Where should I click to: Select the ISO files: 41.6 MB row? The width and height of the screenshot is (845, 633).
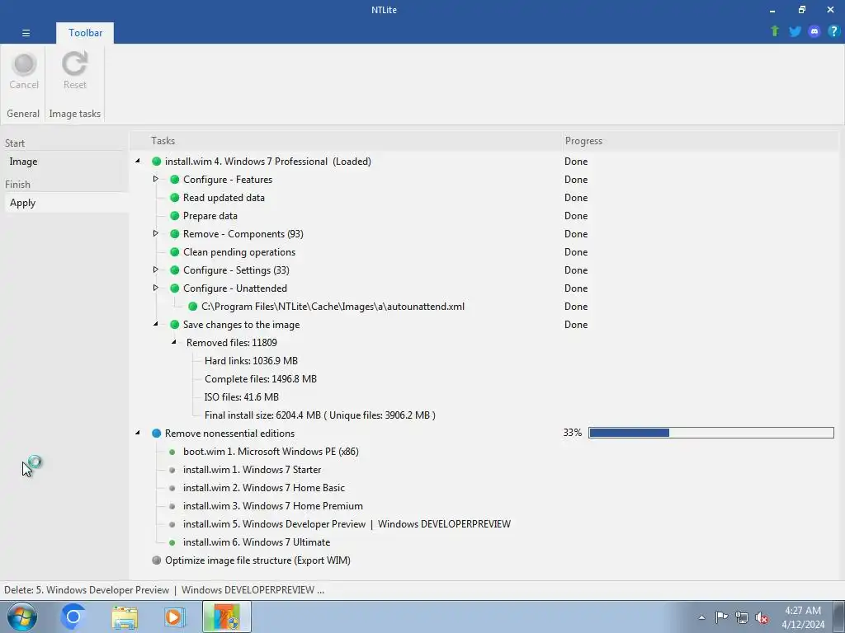point(242,397)
